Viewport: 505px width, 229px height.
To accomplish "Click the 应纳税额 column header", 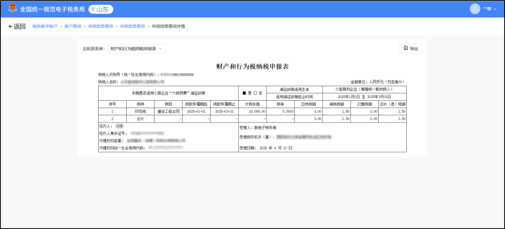I will click(x=309, y=104).
